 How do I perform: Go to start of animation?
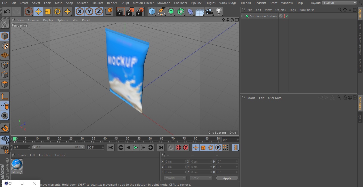pyautogui.click(x=111, y=147)
